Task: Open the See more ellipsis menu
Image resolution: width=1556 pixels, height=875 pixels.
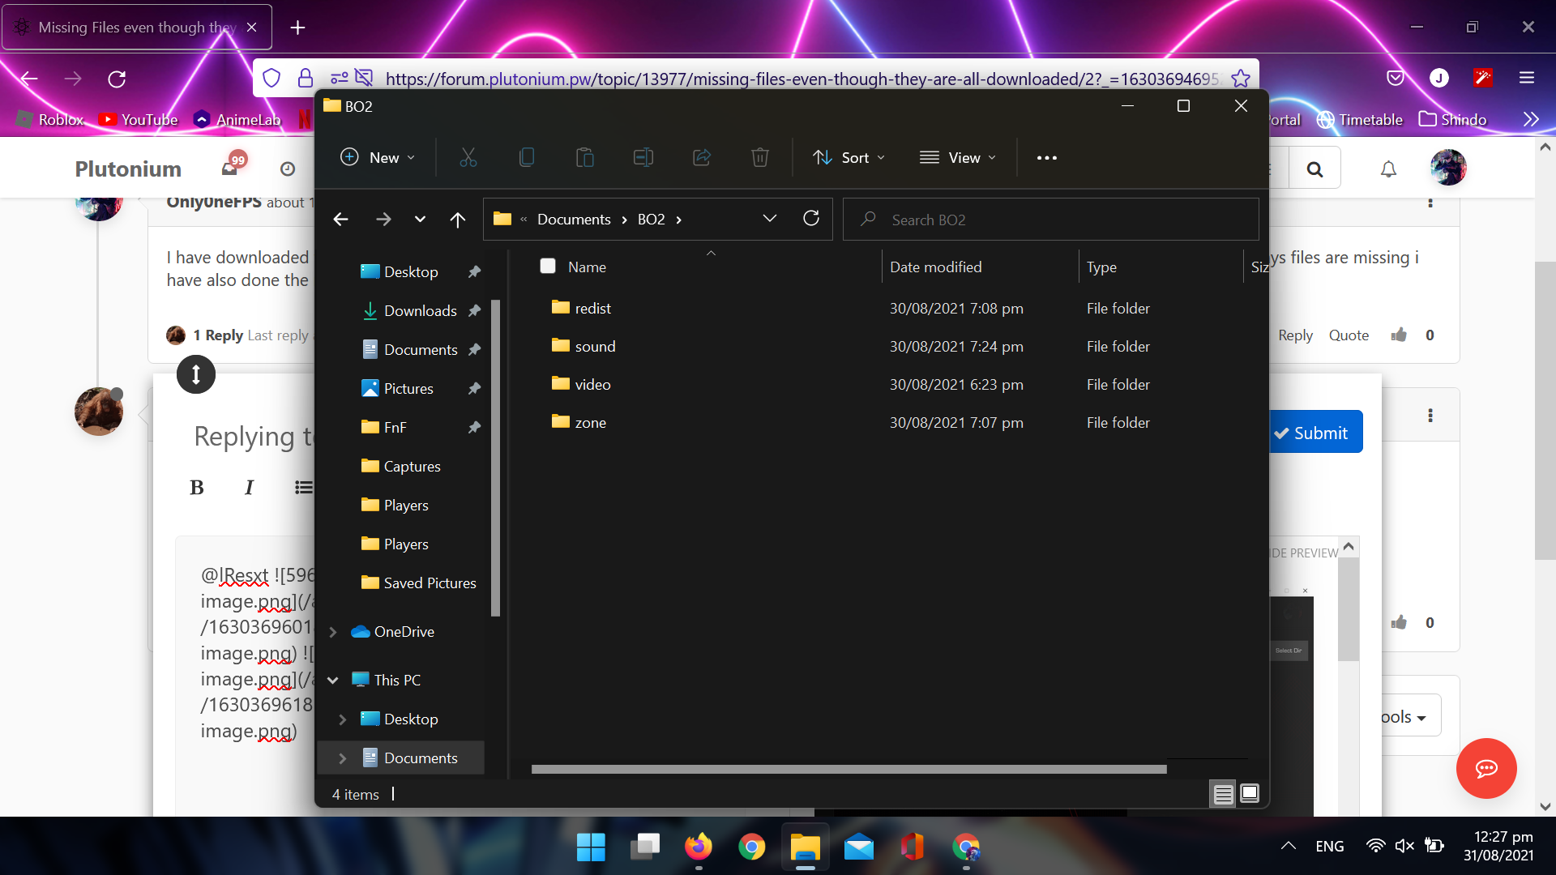Action: 1047,158
